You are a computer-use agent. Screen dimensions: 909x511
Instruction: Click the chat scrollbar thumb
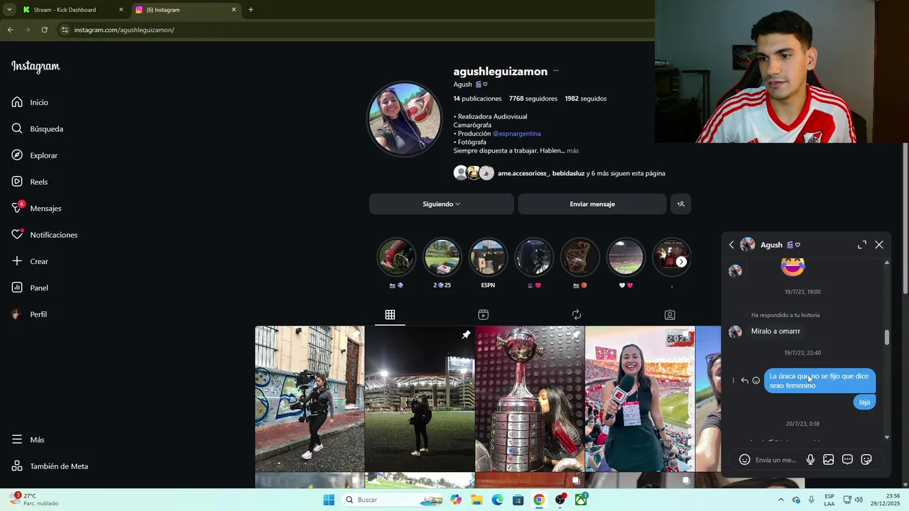[x=886, y=338]
